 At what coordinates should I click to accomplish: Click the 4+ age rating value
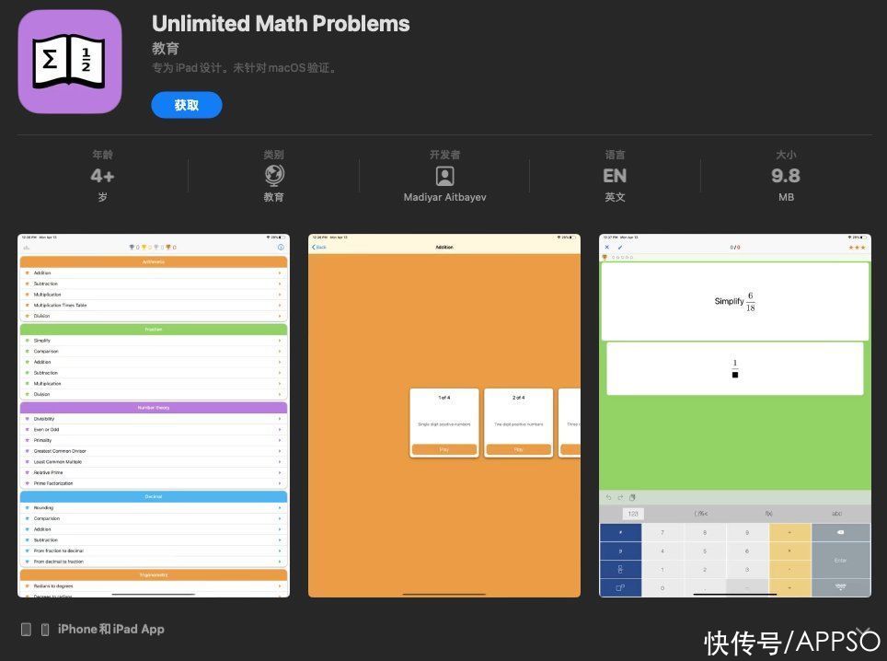coord(102,176)
